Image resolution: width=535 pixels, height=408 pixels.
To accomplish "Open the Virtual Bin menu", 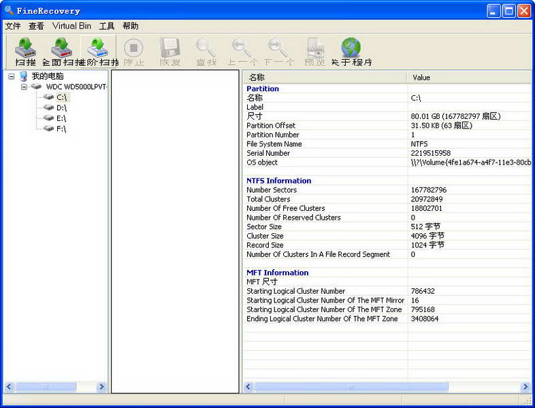I will 71,26.
